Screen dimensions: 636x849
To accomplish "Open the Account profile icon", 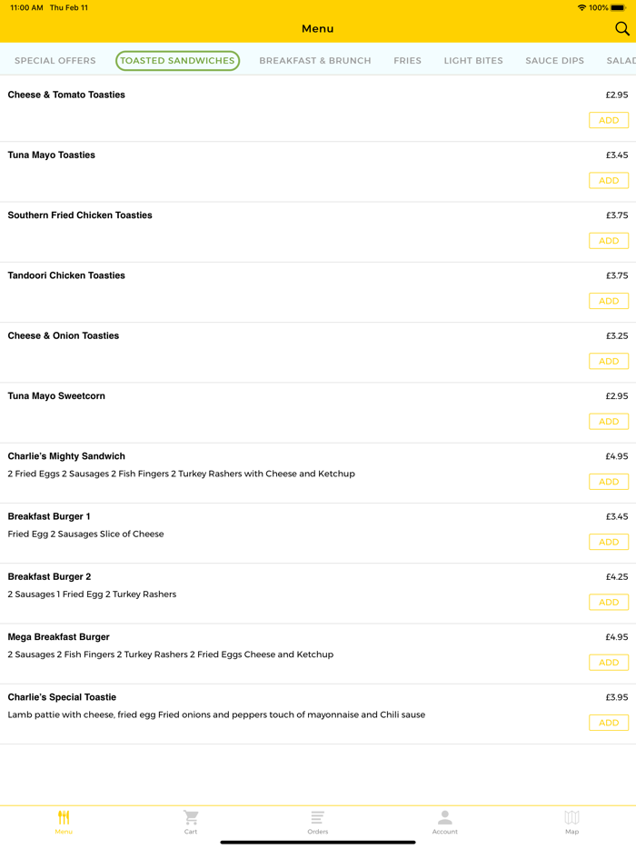I will 444,817.
